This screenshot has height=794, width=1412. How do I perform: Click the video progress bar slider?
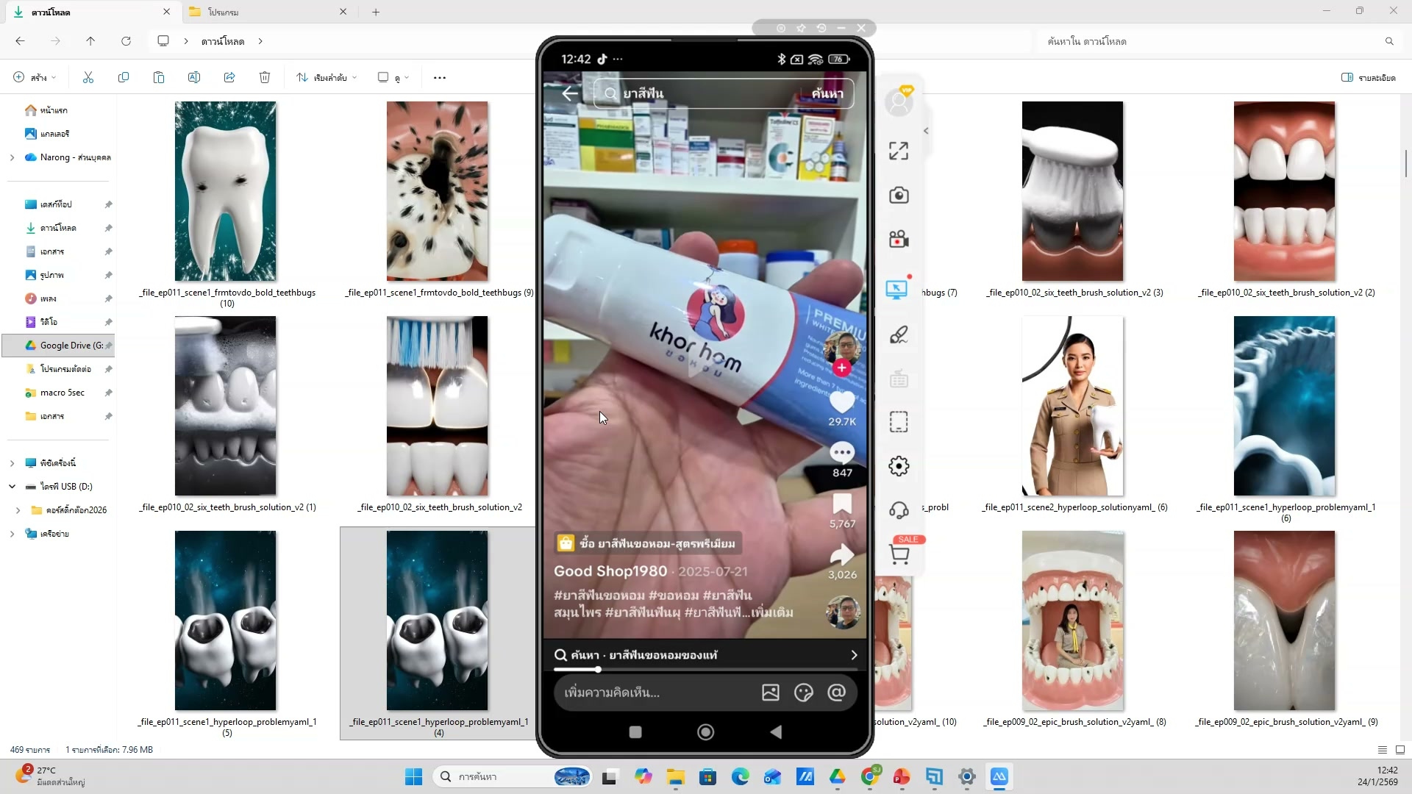coord(598,670)
